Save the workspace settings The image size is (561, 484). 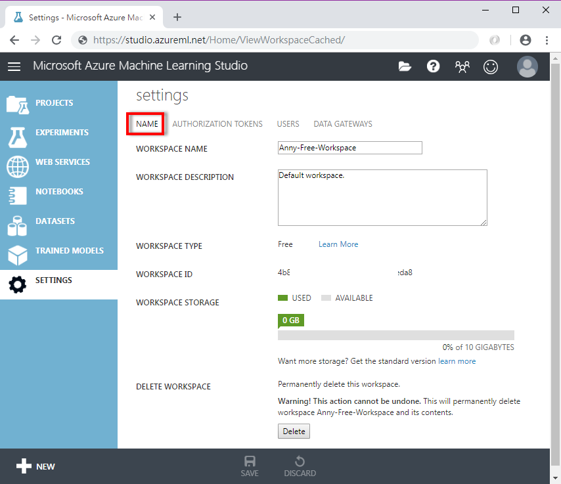[x=250, y=466]
